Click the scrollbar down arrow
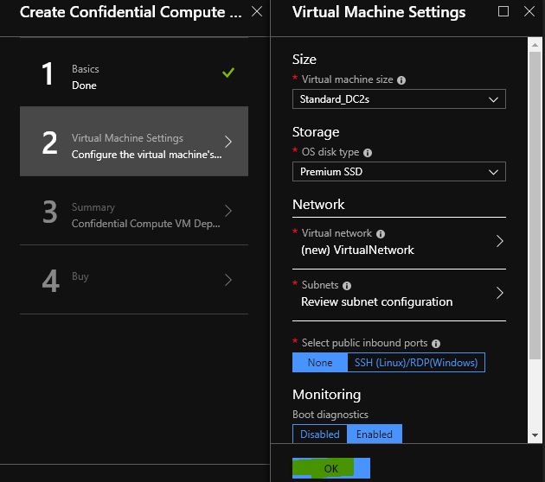Screen dimensions: 545x482 tap(535, 435)
